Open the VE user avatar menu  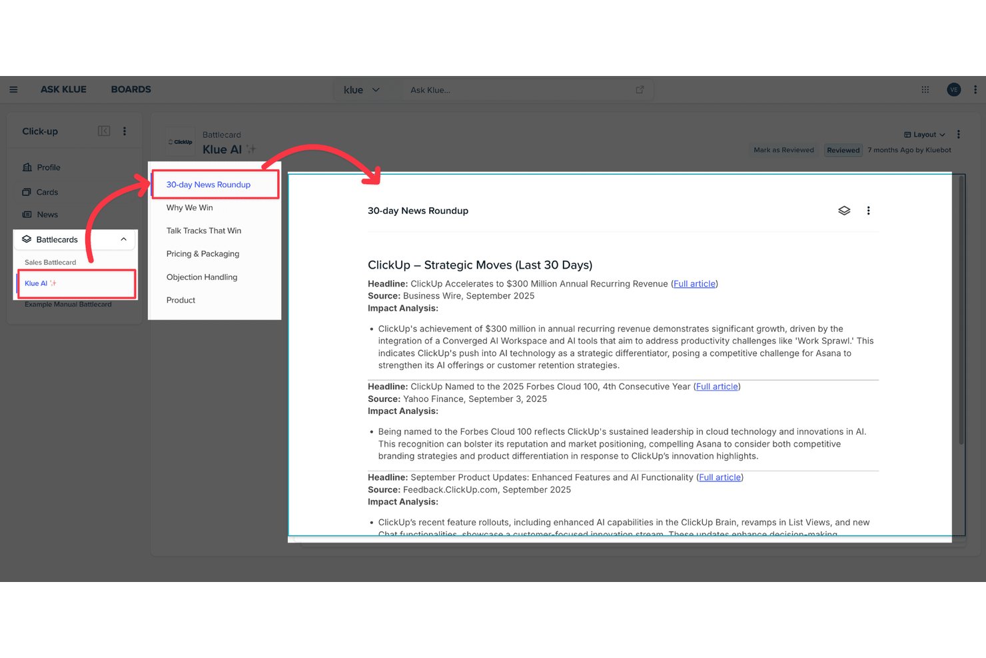(954, 89)
